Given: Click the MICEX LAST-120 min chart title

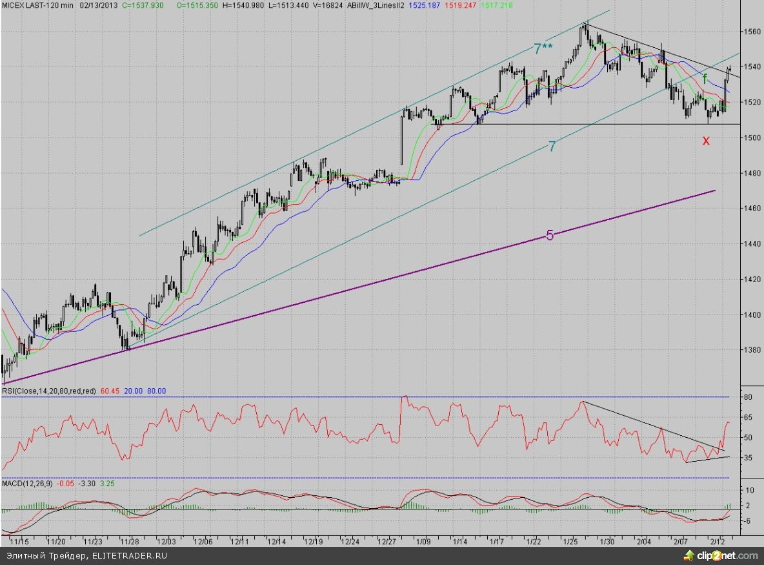Looking at the screenshot, I should pyautogui.click(x=39, y=6).
